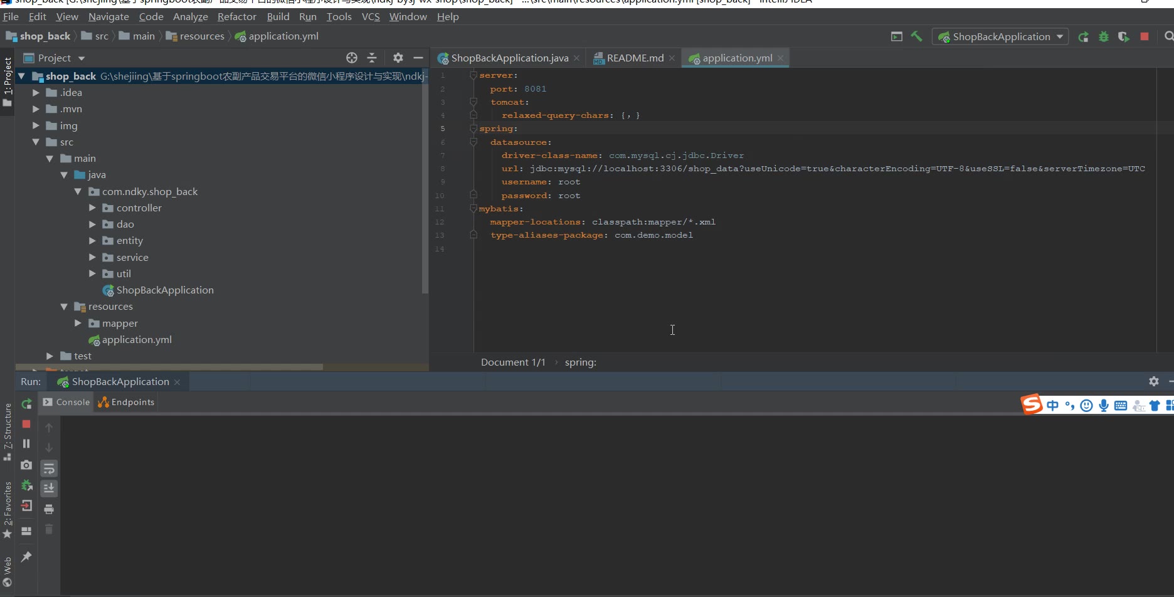Screen dimensions: 1174x597
Task: Take a thread dump with the camera icon
Action: [x=26, y=465]
